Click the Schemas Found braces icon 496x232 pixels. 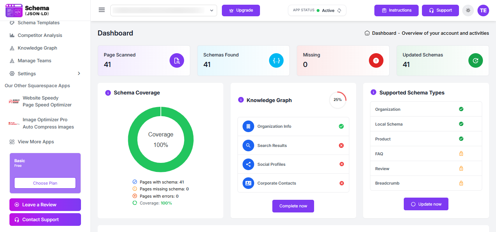[x=276, y=60]
